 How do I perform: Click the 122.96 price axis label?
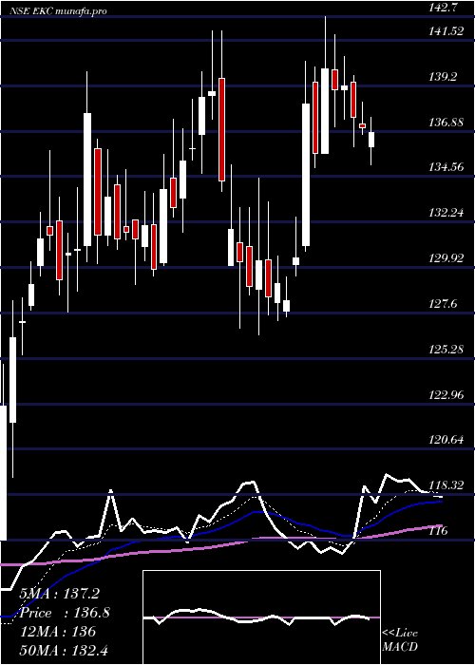click(x=446, y=395)
